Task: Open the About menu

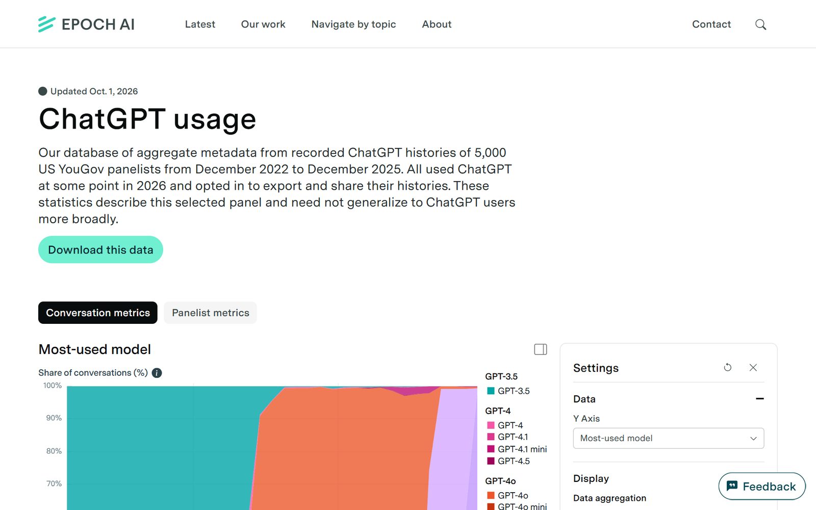Action: (x=437, y=24)
